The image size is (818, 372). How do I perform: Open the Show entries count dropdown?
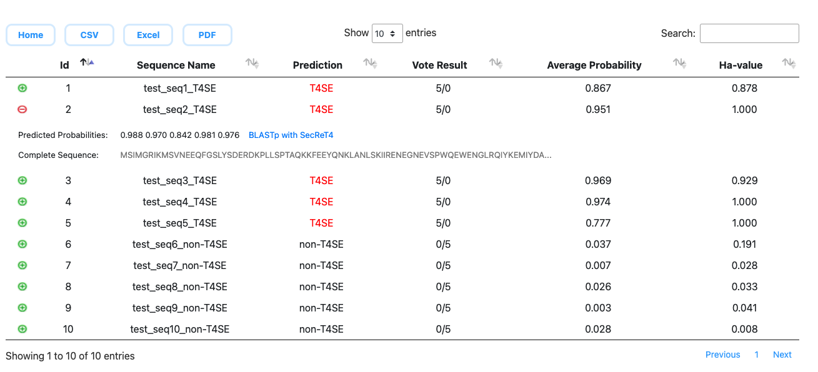coord(387,34)
